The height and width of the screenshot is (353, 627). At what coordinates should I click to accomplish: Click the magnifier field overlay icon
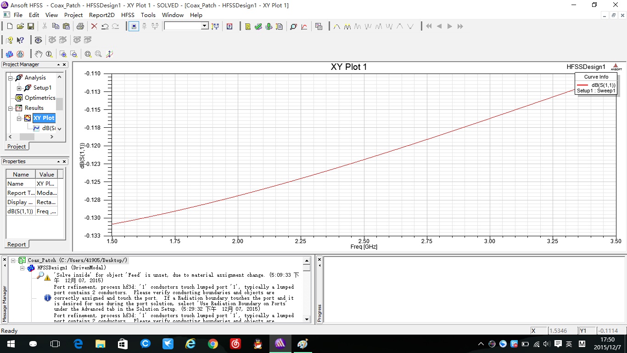294,27
